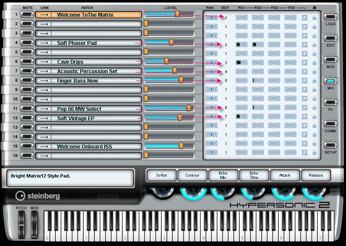Image resolution: width=346 pixels, height=246 pixels.
Task: Click the Attack button
Action: pos(285,175)
